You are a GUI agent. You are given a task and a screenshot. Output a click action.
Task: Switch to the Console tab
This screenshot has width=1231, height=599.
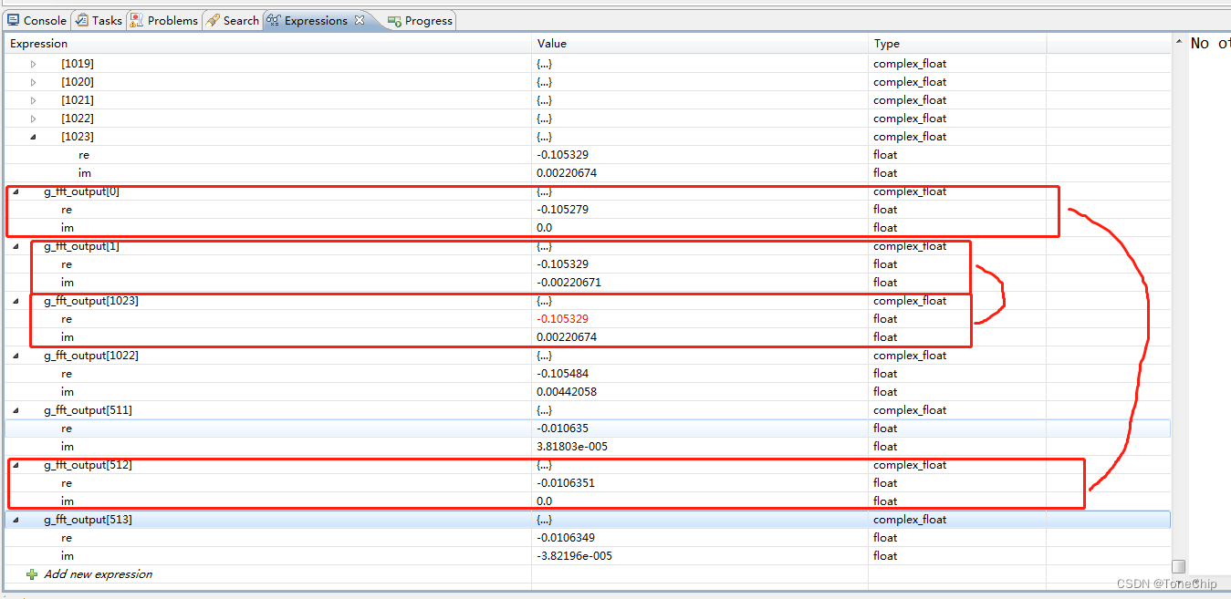pyautogui.click(x=37, y=20)
